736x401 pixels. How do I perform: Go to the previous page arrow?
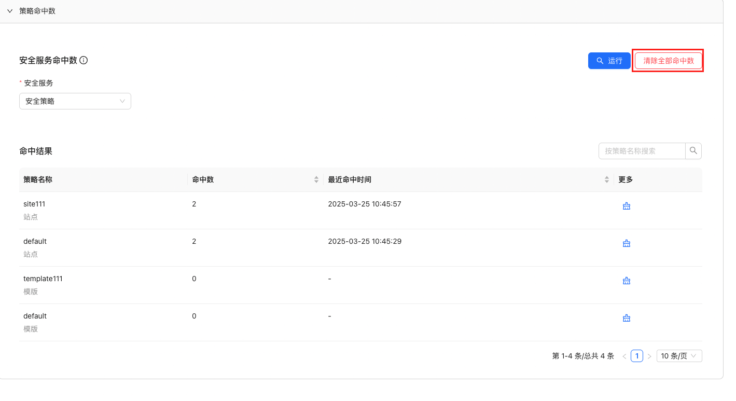click(x=624, y=356)
